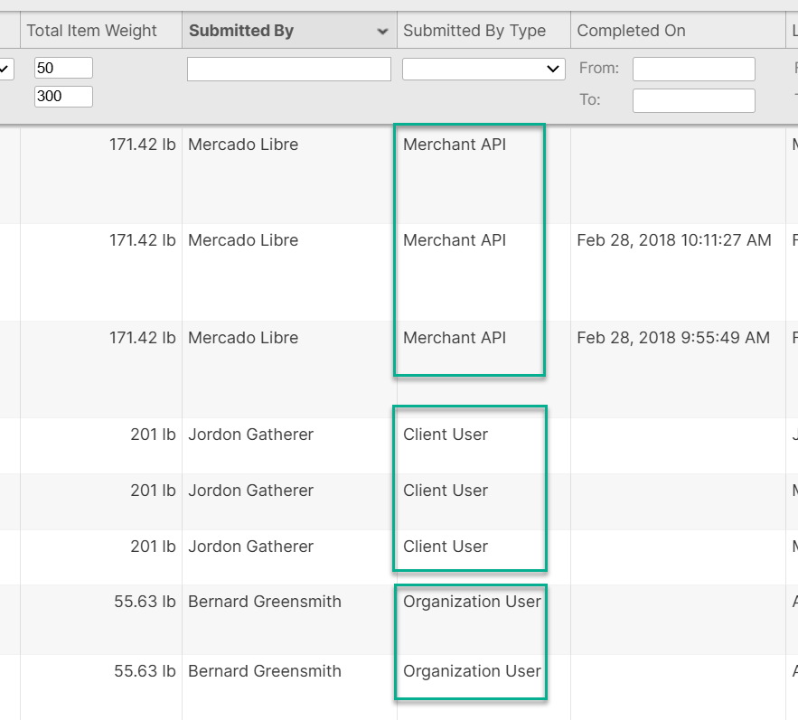Image resolution: width=798 pixels, height=720 pixels.
Task: Select the Feb 28, 2018 10:11:27 AM cell
Action: click(x=674, y=240)
